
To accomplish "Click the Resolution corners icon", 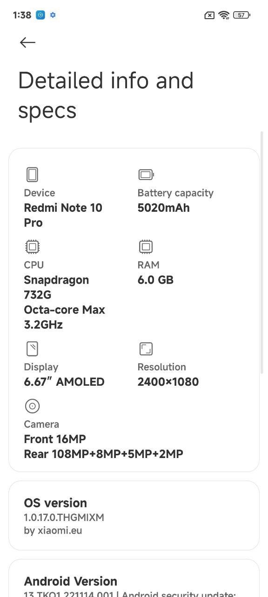I will (x=146, y=349).
